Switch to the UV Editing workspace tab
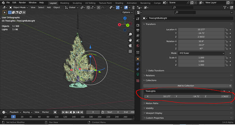Screen dimensions: 235x125 click(90, 3)
